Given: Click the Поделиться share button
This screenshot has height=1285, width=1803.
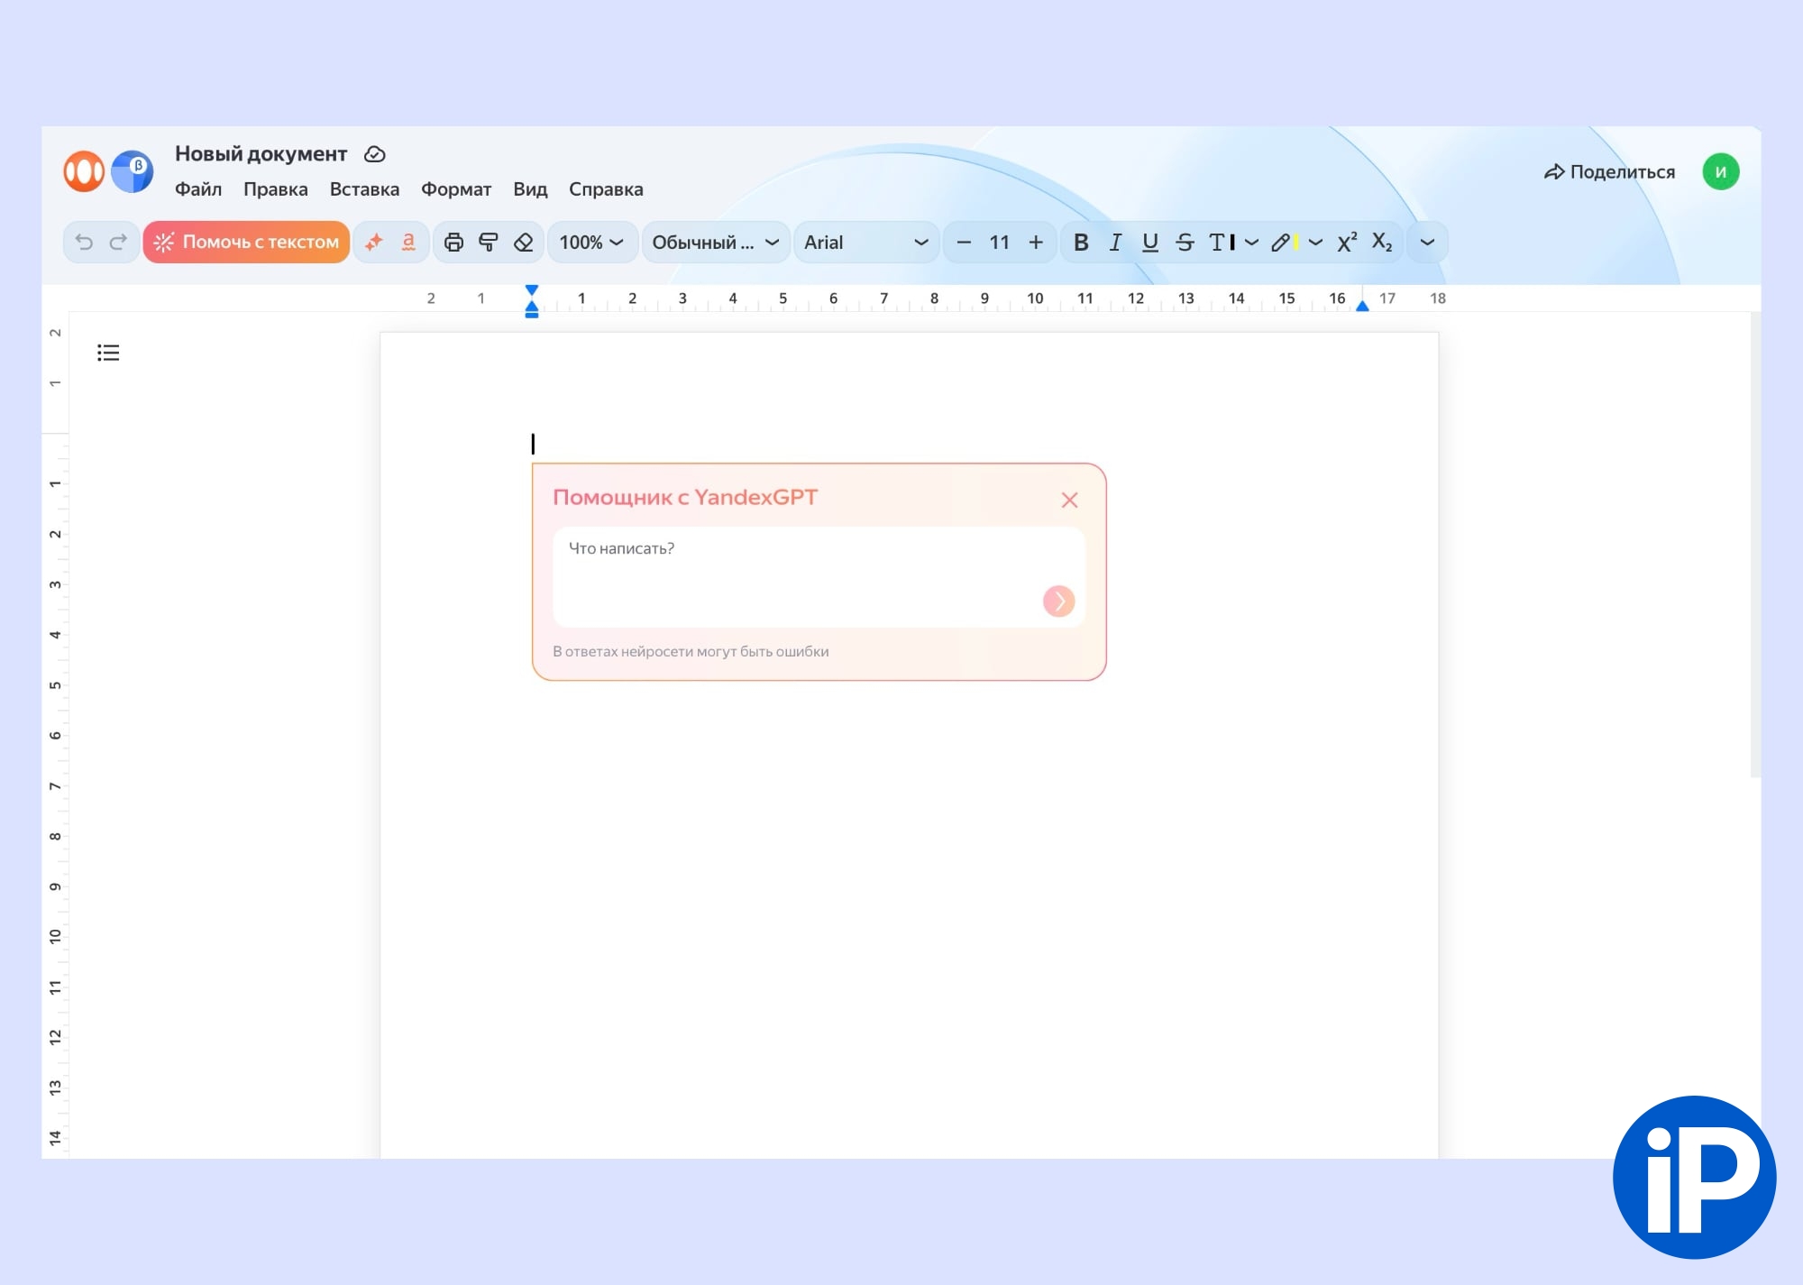Looking at the screenshot, I should point(1609,171).
